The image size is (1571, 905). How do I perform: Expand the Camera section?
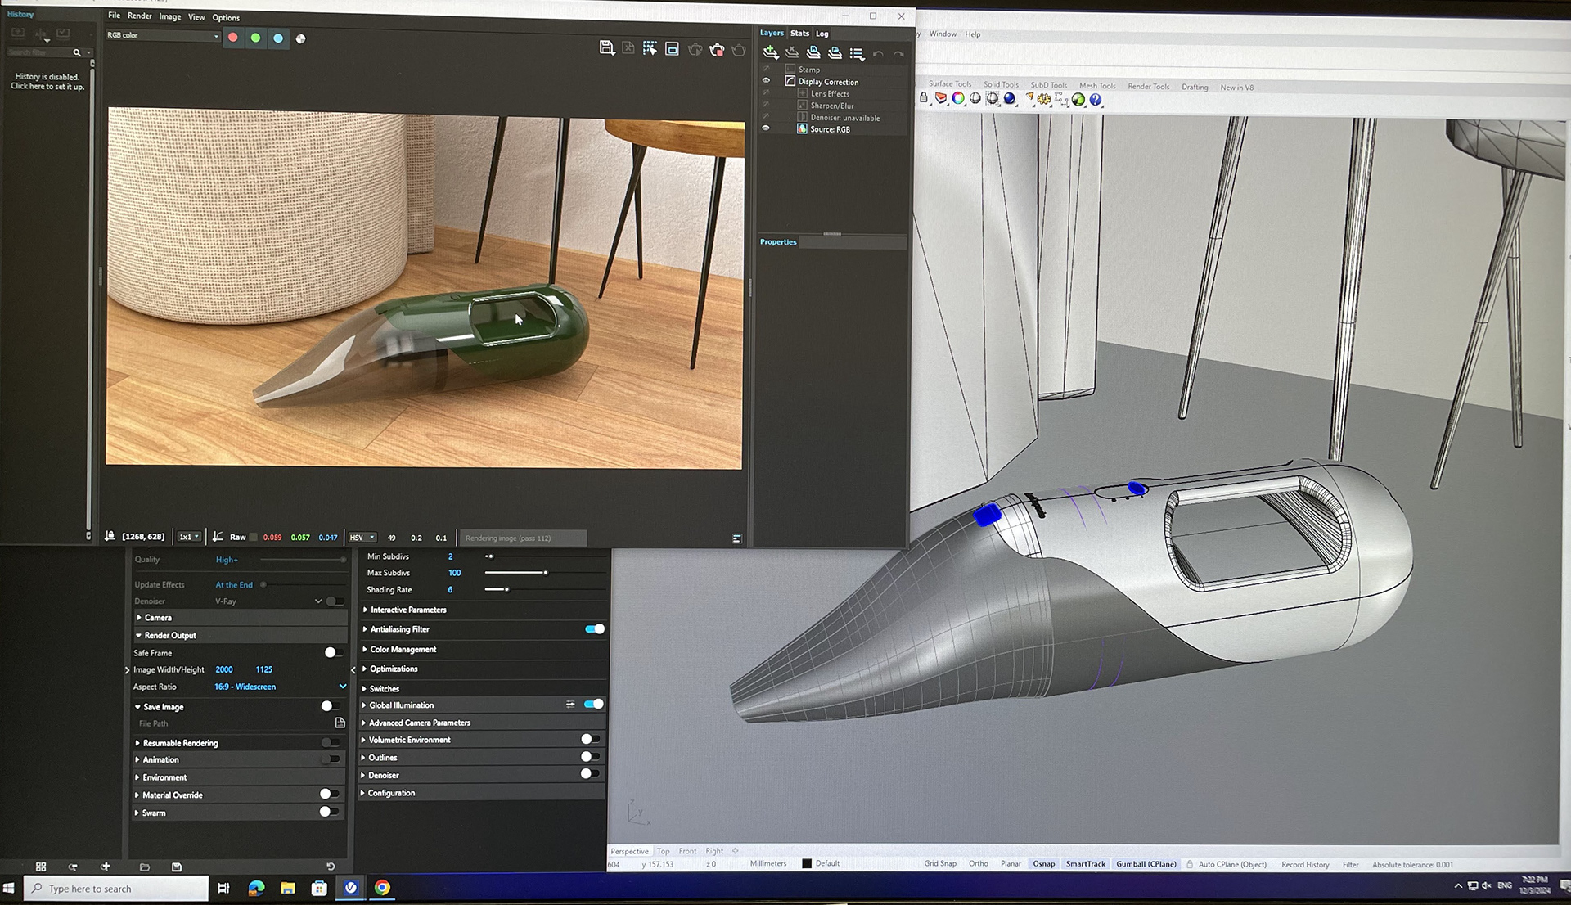click(158, 618)
